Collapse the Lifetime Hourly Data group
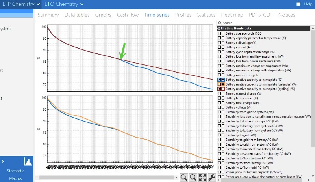315x182 pixels. 219,29
